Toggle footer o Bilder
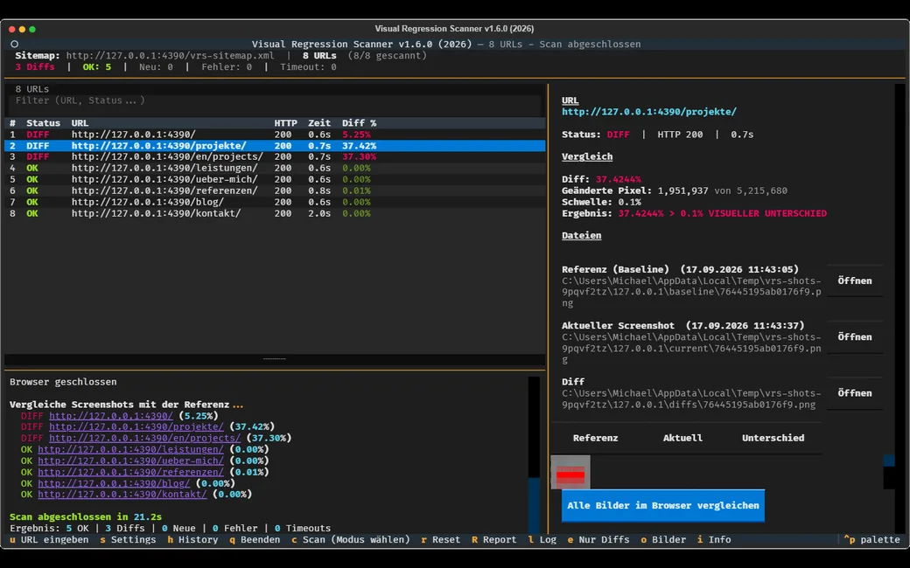Viewport: 910px width, 568px height. [663, 540]
